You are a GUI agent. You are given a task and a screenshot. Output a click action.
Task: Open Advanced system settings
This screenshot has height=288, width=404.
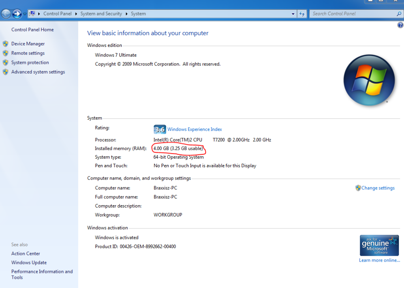38,72
